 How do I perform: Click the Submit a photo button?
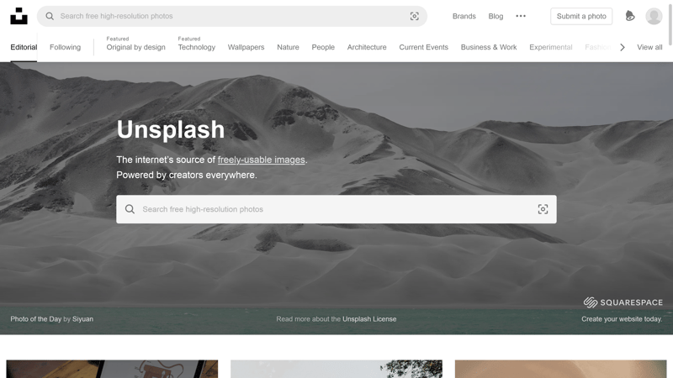click(x=581, y=16)
